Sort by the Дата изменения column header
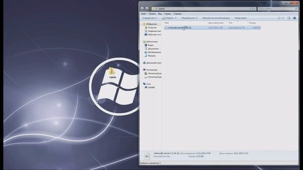 pos(216,23)
